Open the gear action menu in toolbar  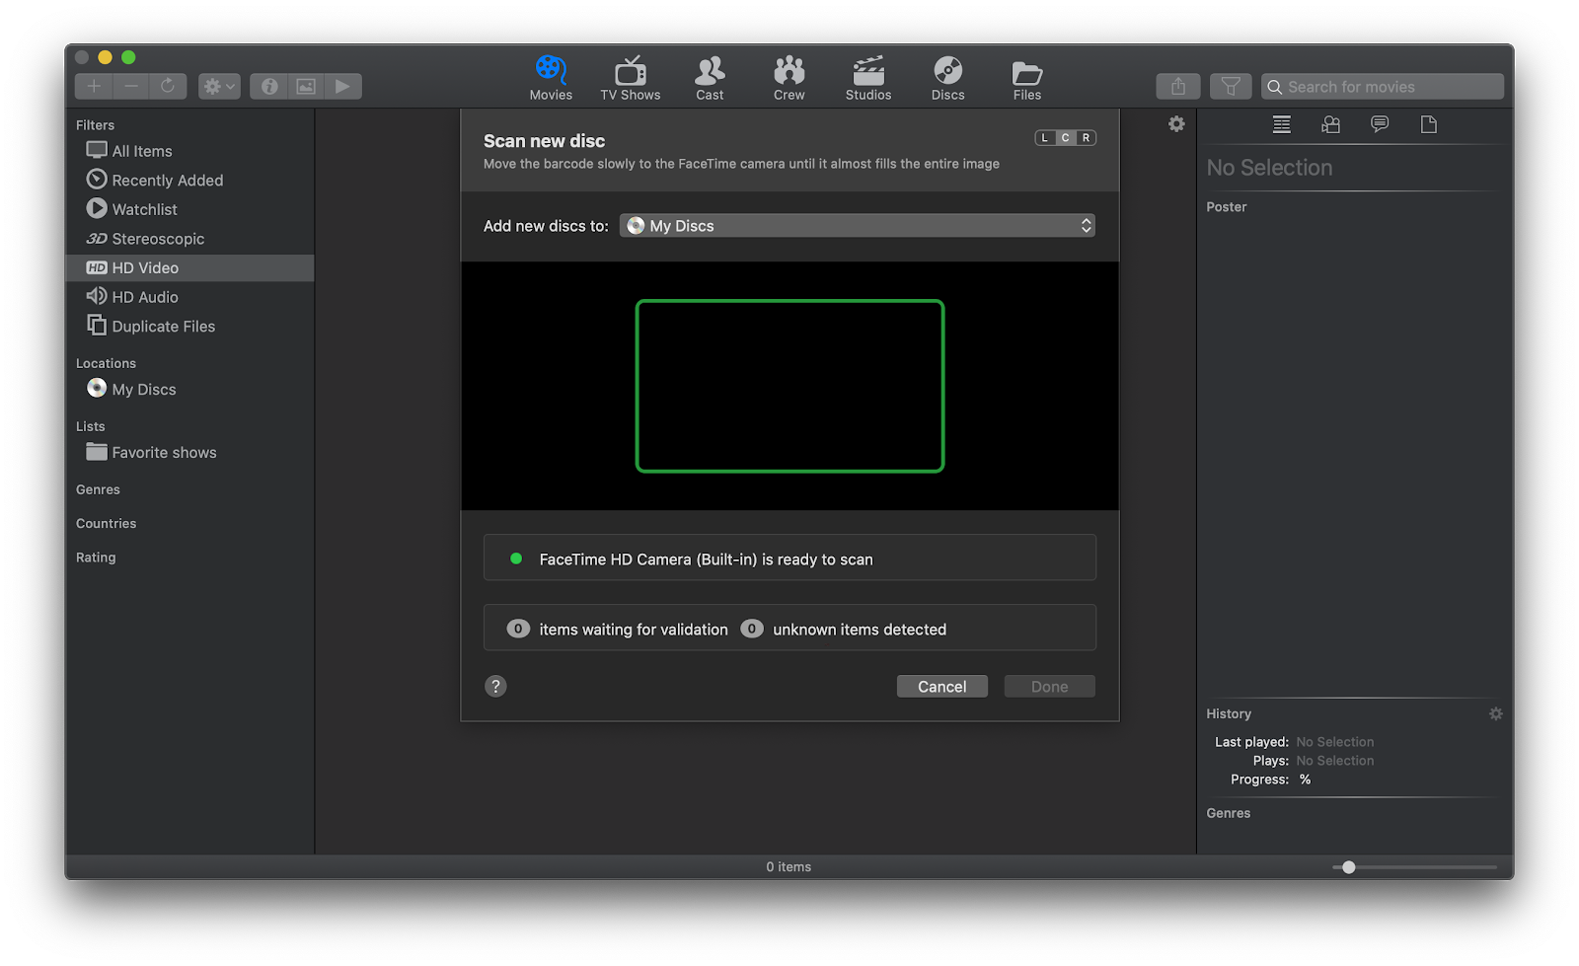[x=219, y=87]
